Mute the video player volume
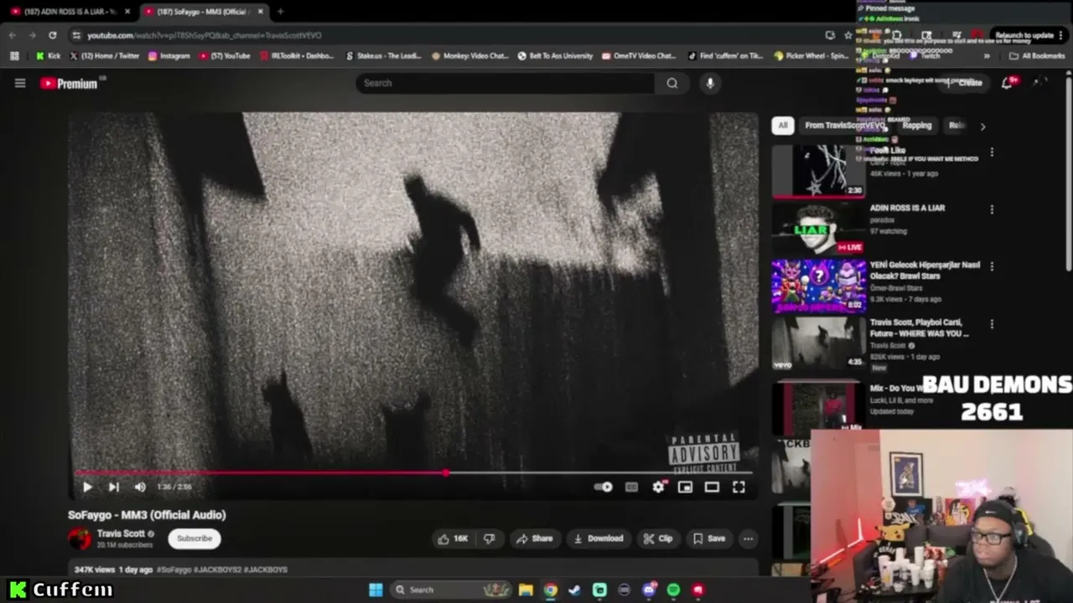Viewport: 1073px width, 603px height. point(140,487)
